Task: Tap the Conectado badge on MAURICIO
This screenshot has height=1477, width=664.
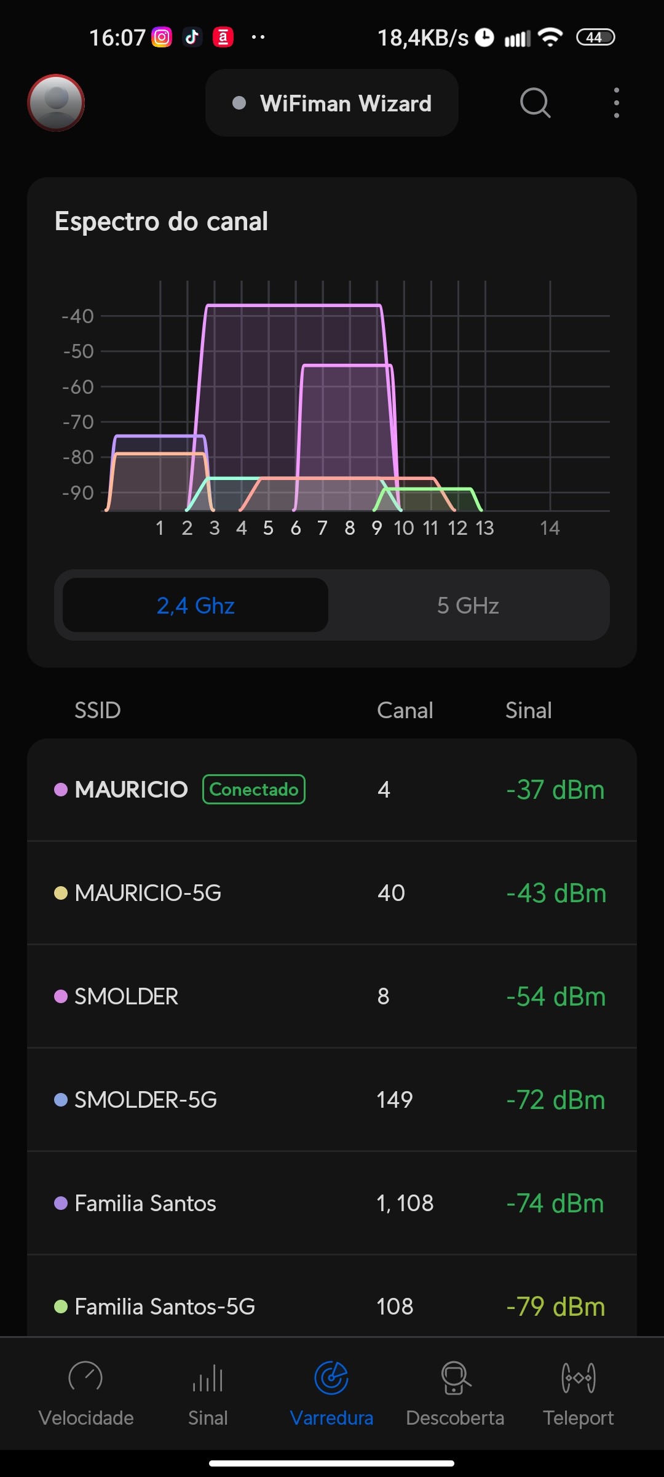Action: pos(254,790)
